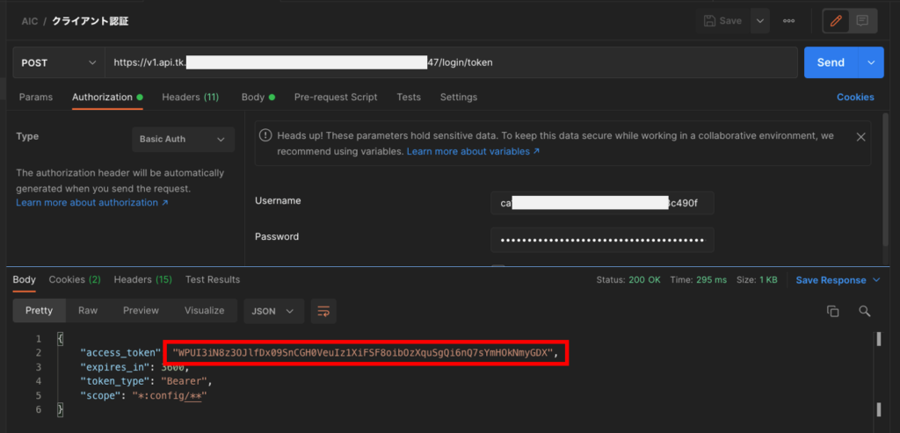Click the Cookies link on the right
900x433 pixels.
(x=854, y=97)
